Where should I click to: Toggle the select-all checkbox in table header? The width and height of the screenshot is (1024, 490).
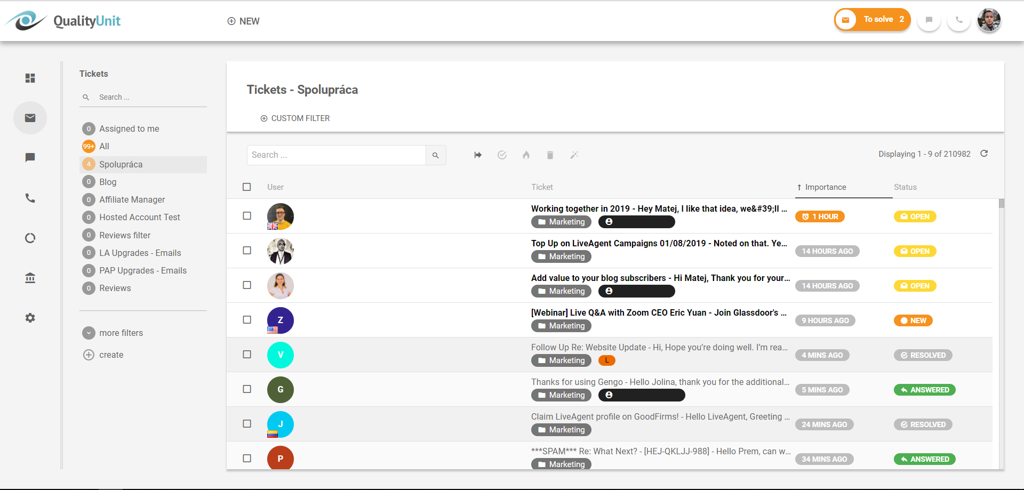246,187
